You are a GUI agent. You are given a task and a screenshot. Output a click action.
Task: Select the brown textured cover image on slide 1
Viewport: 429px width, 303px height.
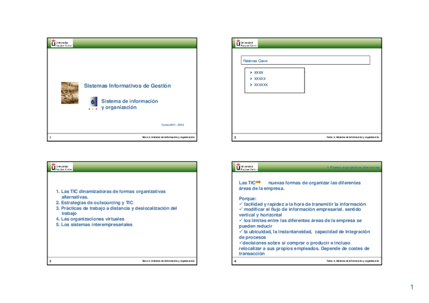click(x=70, y=93)
